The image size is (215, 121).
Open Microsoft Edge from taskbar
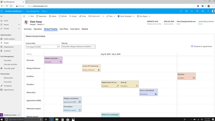coord(52,119)
